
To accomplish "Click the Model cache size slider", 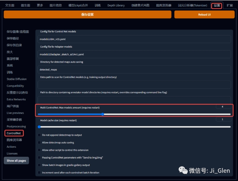I will 134,127.
